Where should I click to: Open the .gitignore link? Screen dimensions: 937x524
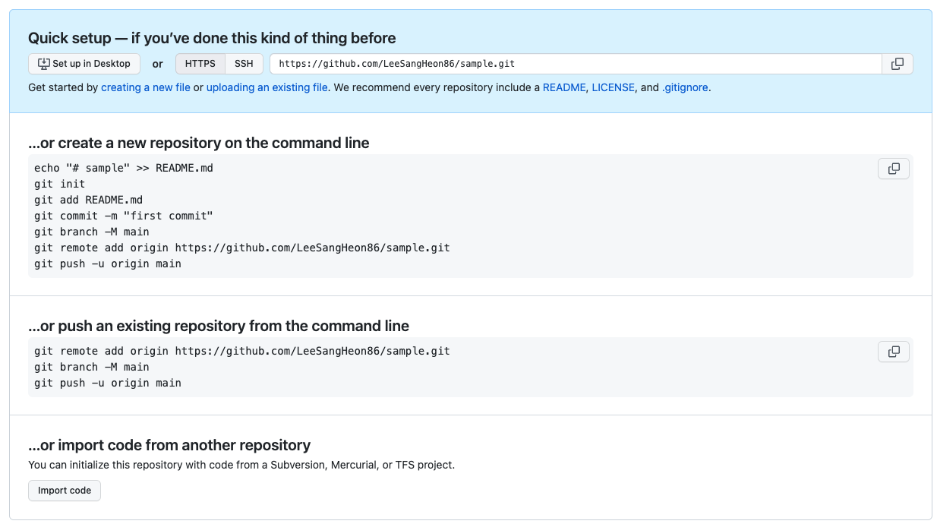click(x=685, y=87)
